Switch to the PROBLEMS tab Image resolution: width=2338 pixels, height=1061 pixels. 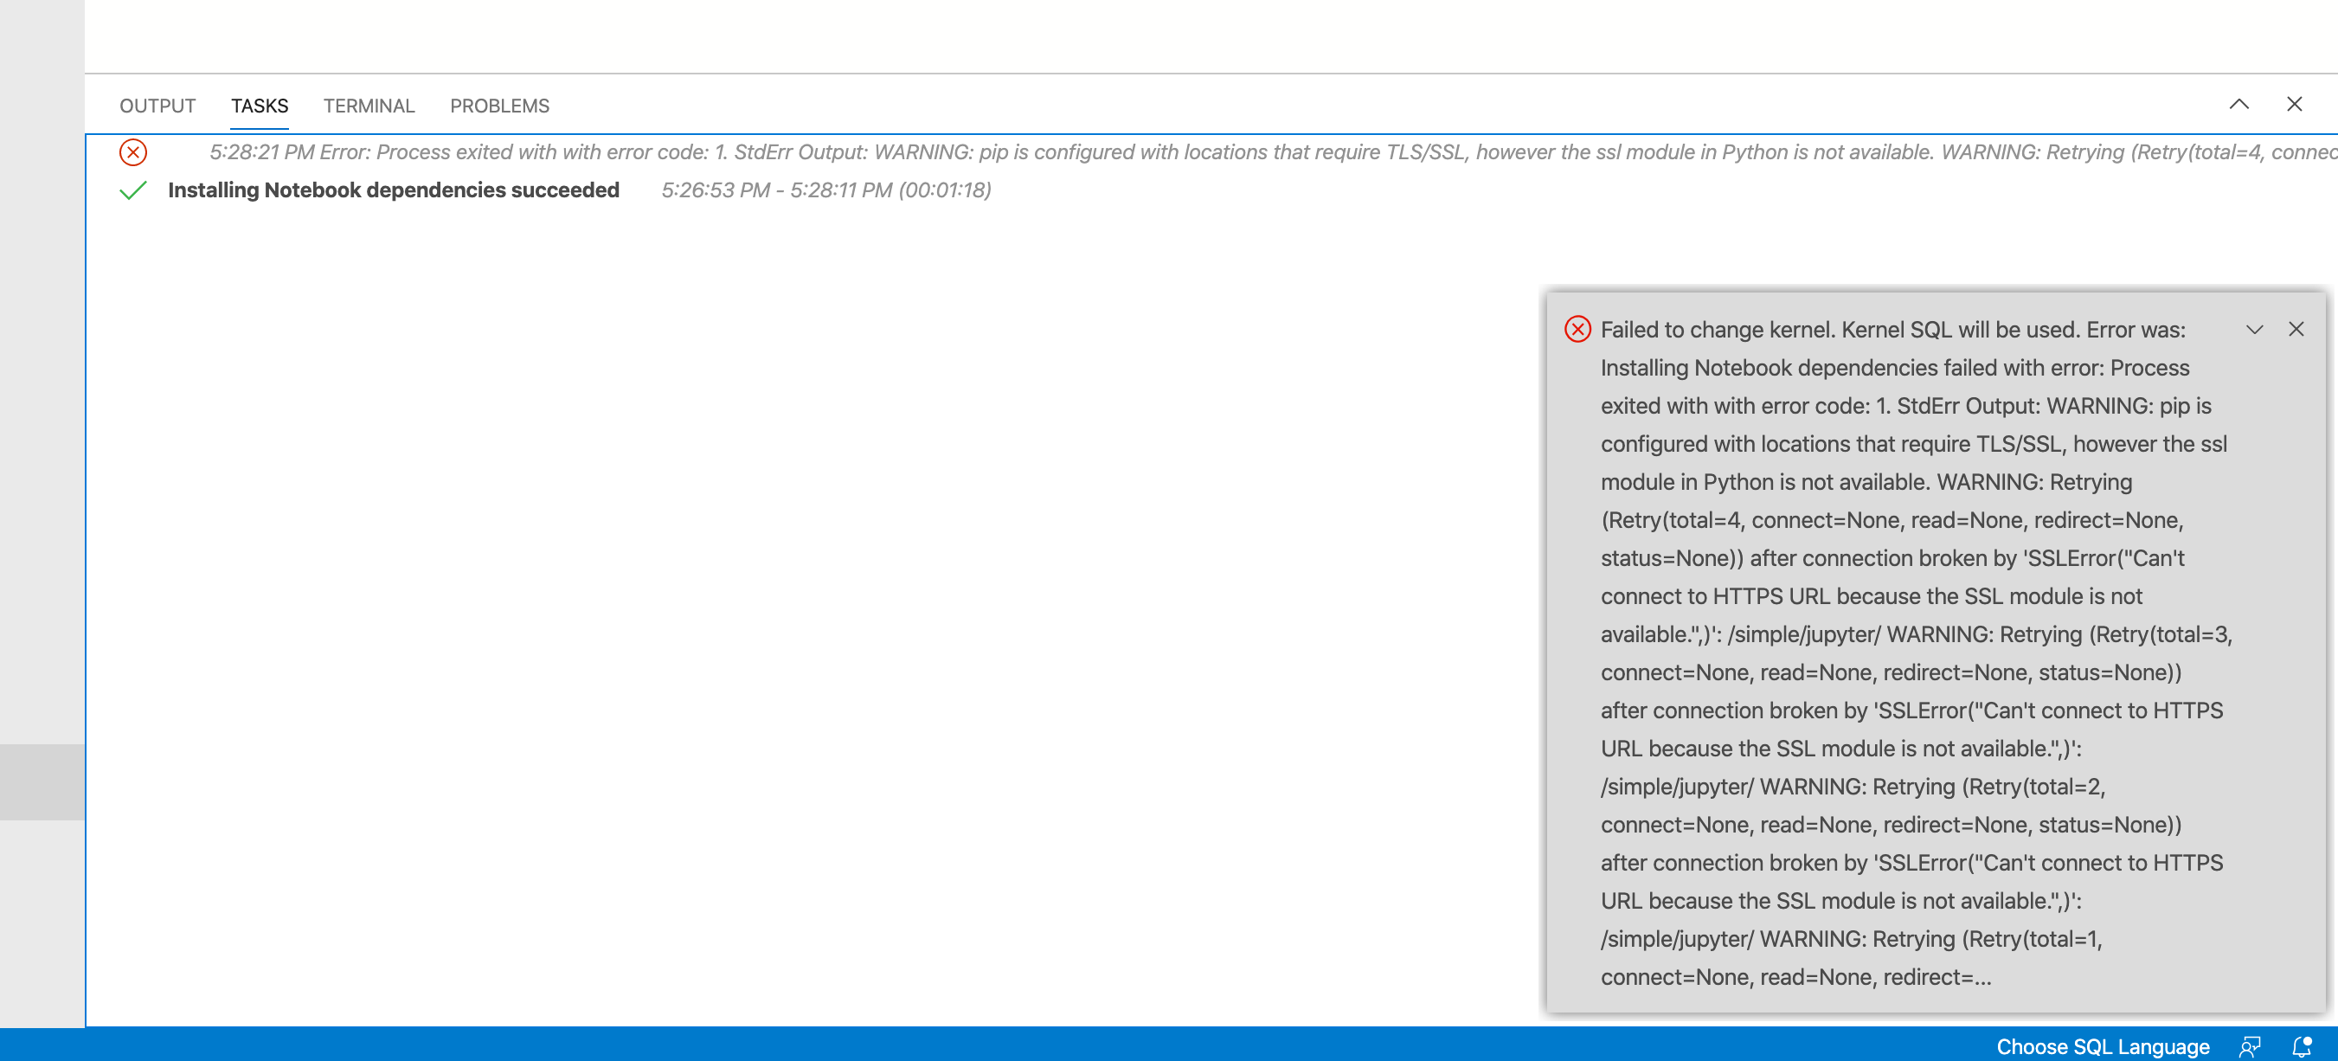pyautogui.click(x=499, y=106)
